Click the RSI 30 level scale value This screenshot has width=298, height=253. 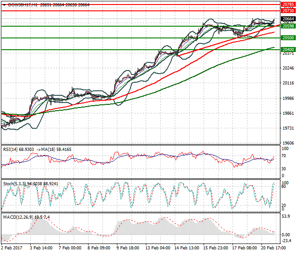point(284,169)
